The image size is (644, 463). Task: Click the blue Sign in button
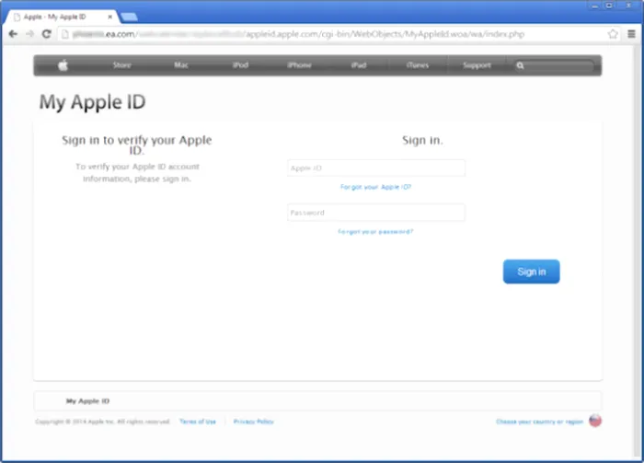(532, 272)
